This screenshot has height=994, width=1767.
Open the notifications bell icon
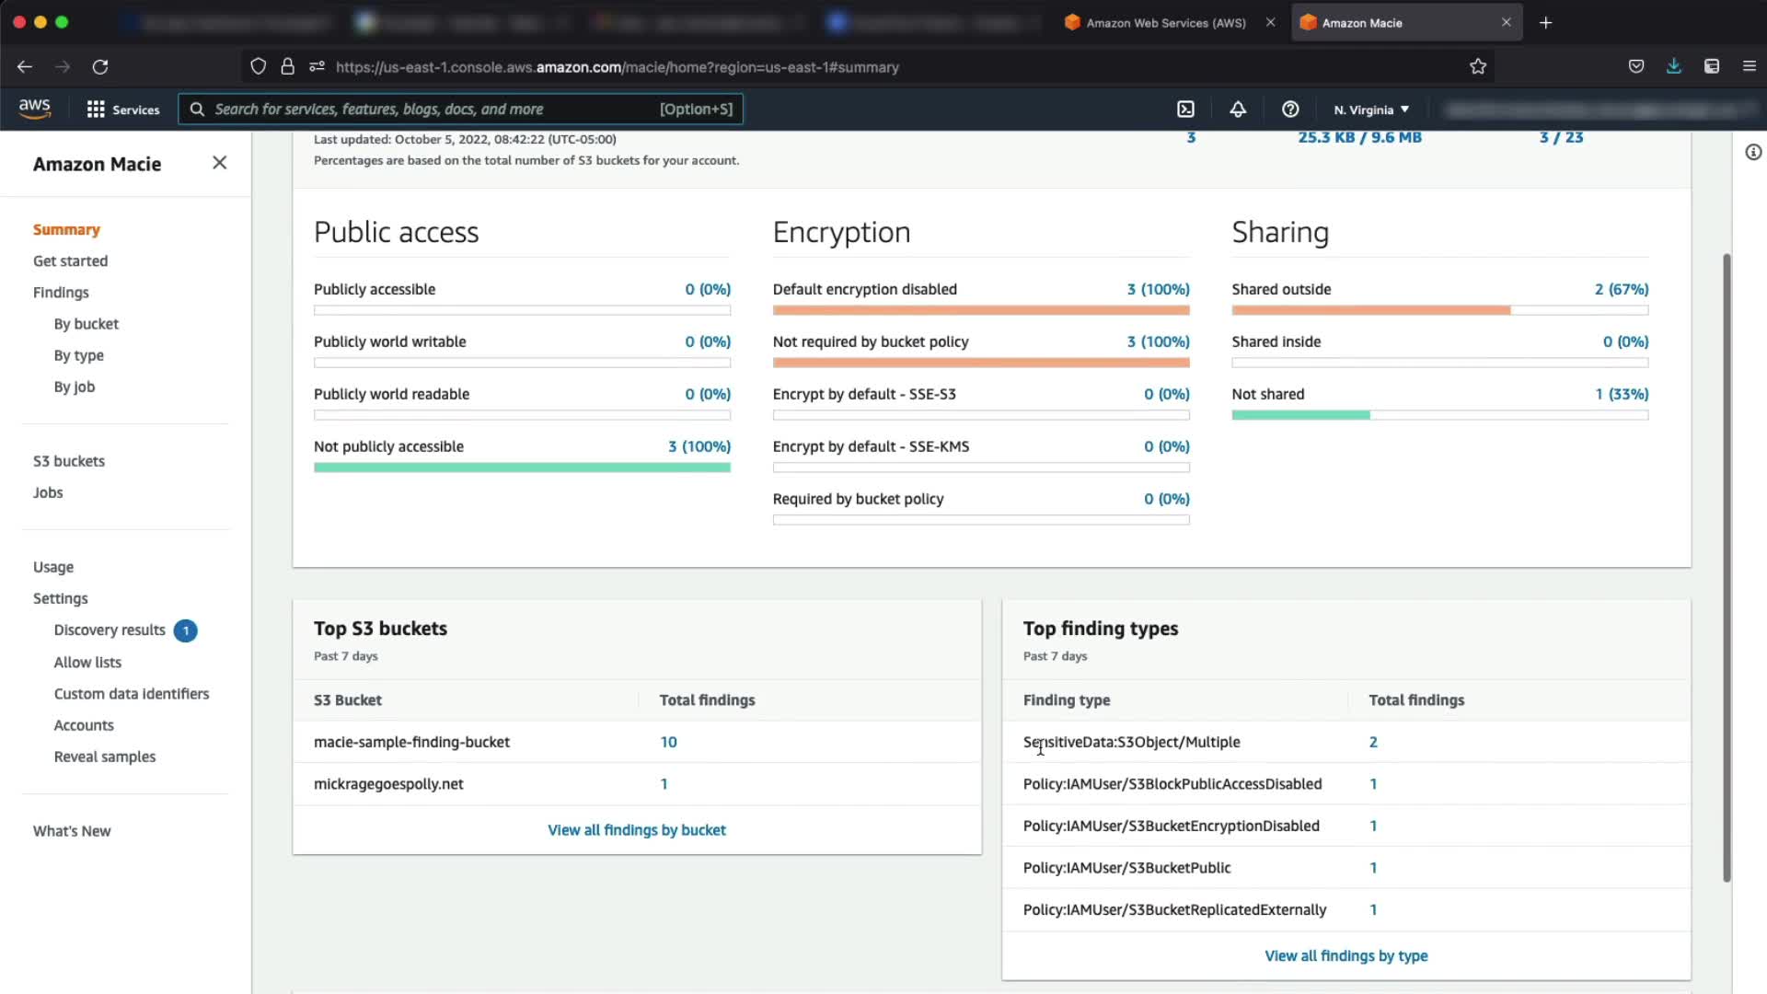pyautogui.click(x=1238, y=110)
